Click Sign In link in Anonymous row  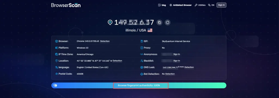(177, 54)
